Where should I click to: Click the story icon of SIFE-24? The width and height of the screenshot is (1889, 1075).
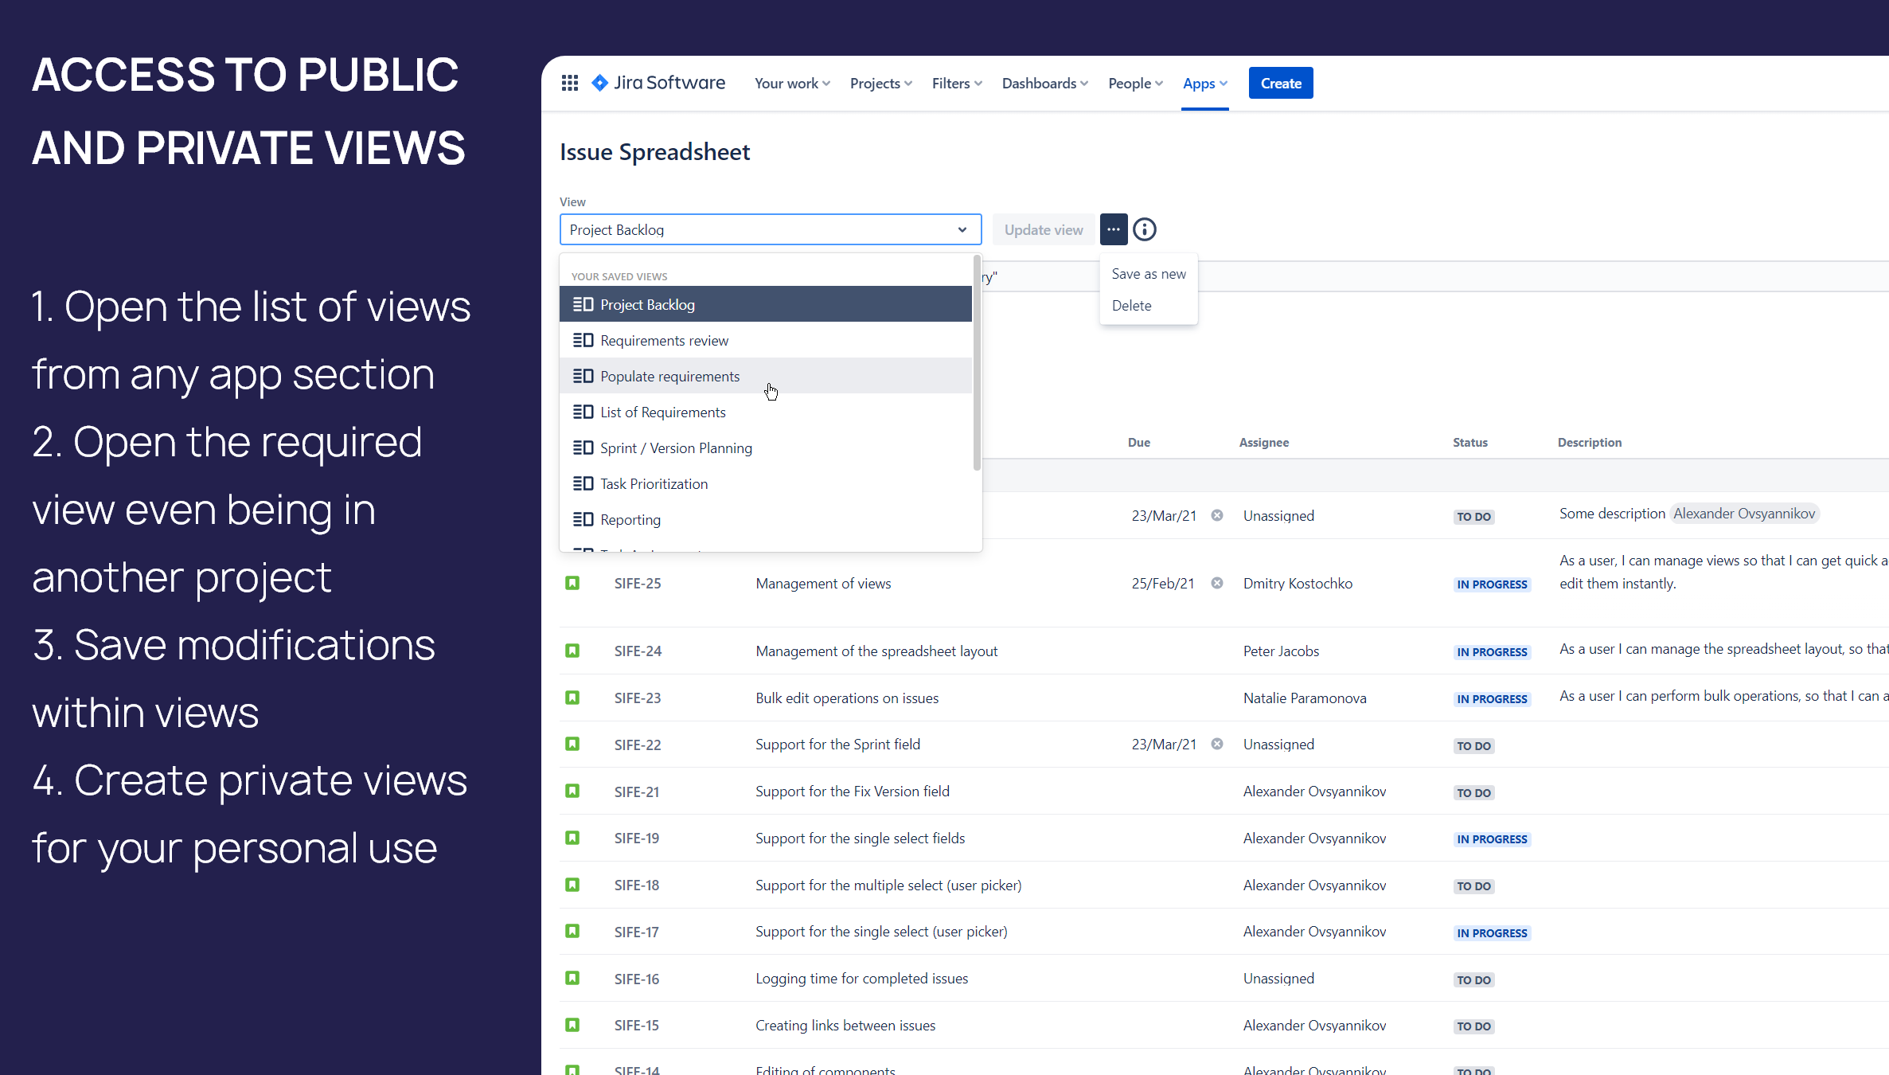[x=572, y=651]
